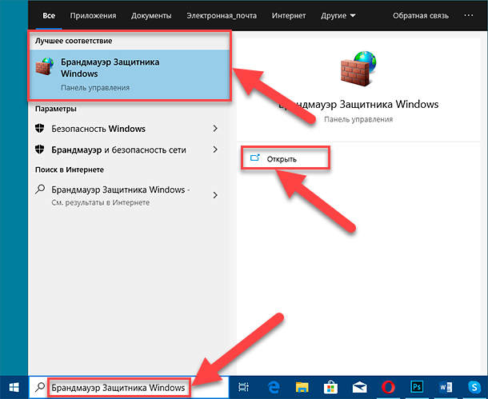Launch Opera browser from the taskbar
Viewport: 488px width, 399px height.
[388, 388]
